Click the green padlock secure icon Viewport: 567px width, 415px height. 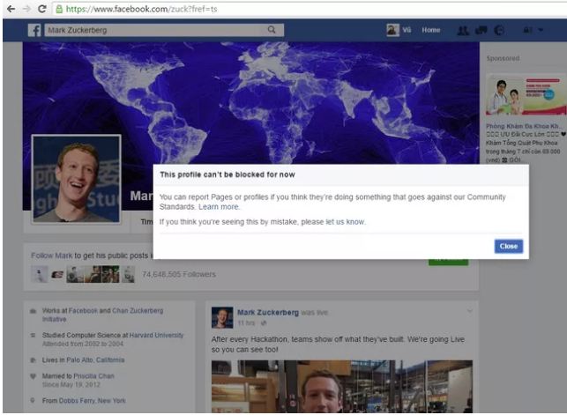coord(59,9)
